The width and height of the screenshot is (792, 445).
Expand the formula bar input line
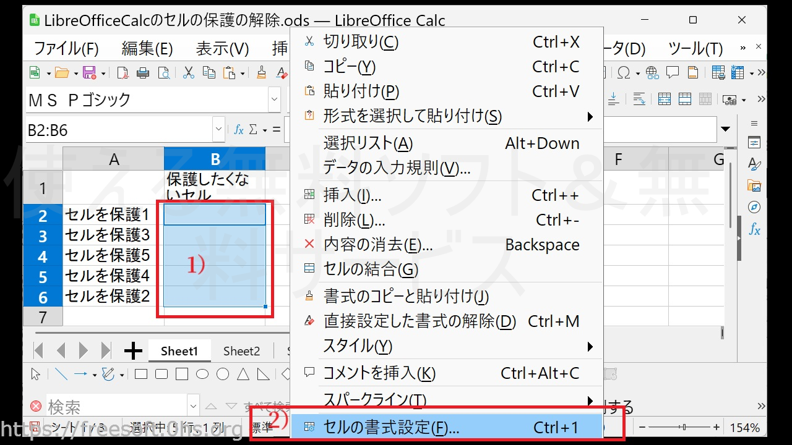click(726, 130)
